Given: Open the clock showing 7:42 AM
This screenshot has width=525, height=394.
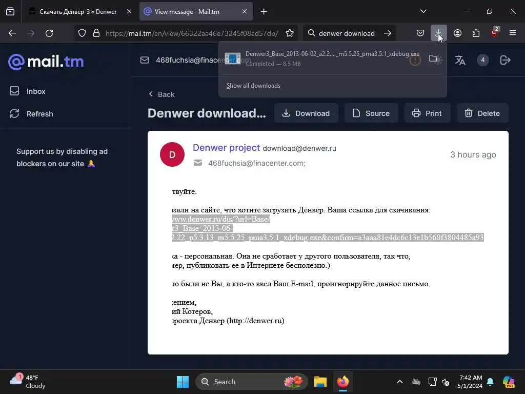Looking at the screenshot, I should tap(470, 382).
